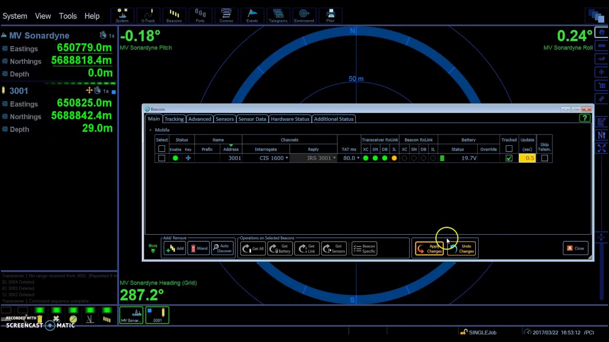The image size is (609, 342).
Task: Click the clock icon beside MV Sonardyne
Action: tap(102, 35)
